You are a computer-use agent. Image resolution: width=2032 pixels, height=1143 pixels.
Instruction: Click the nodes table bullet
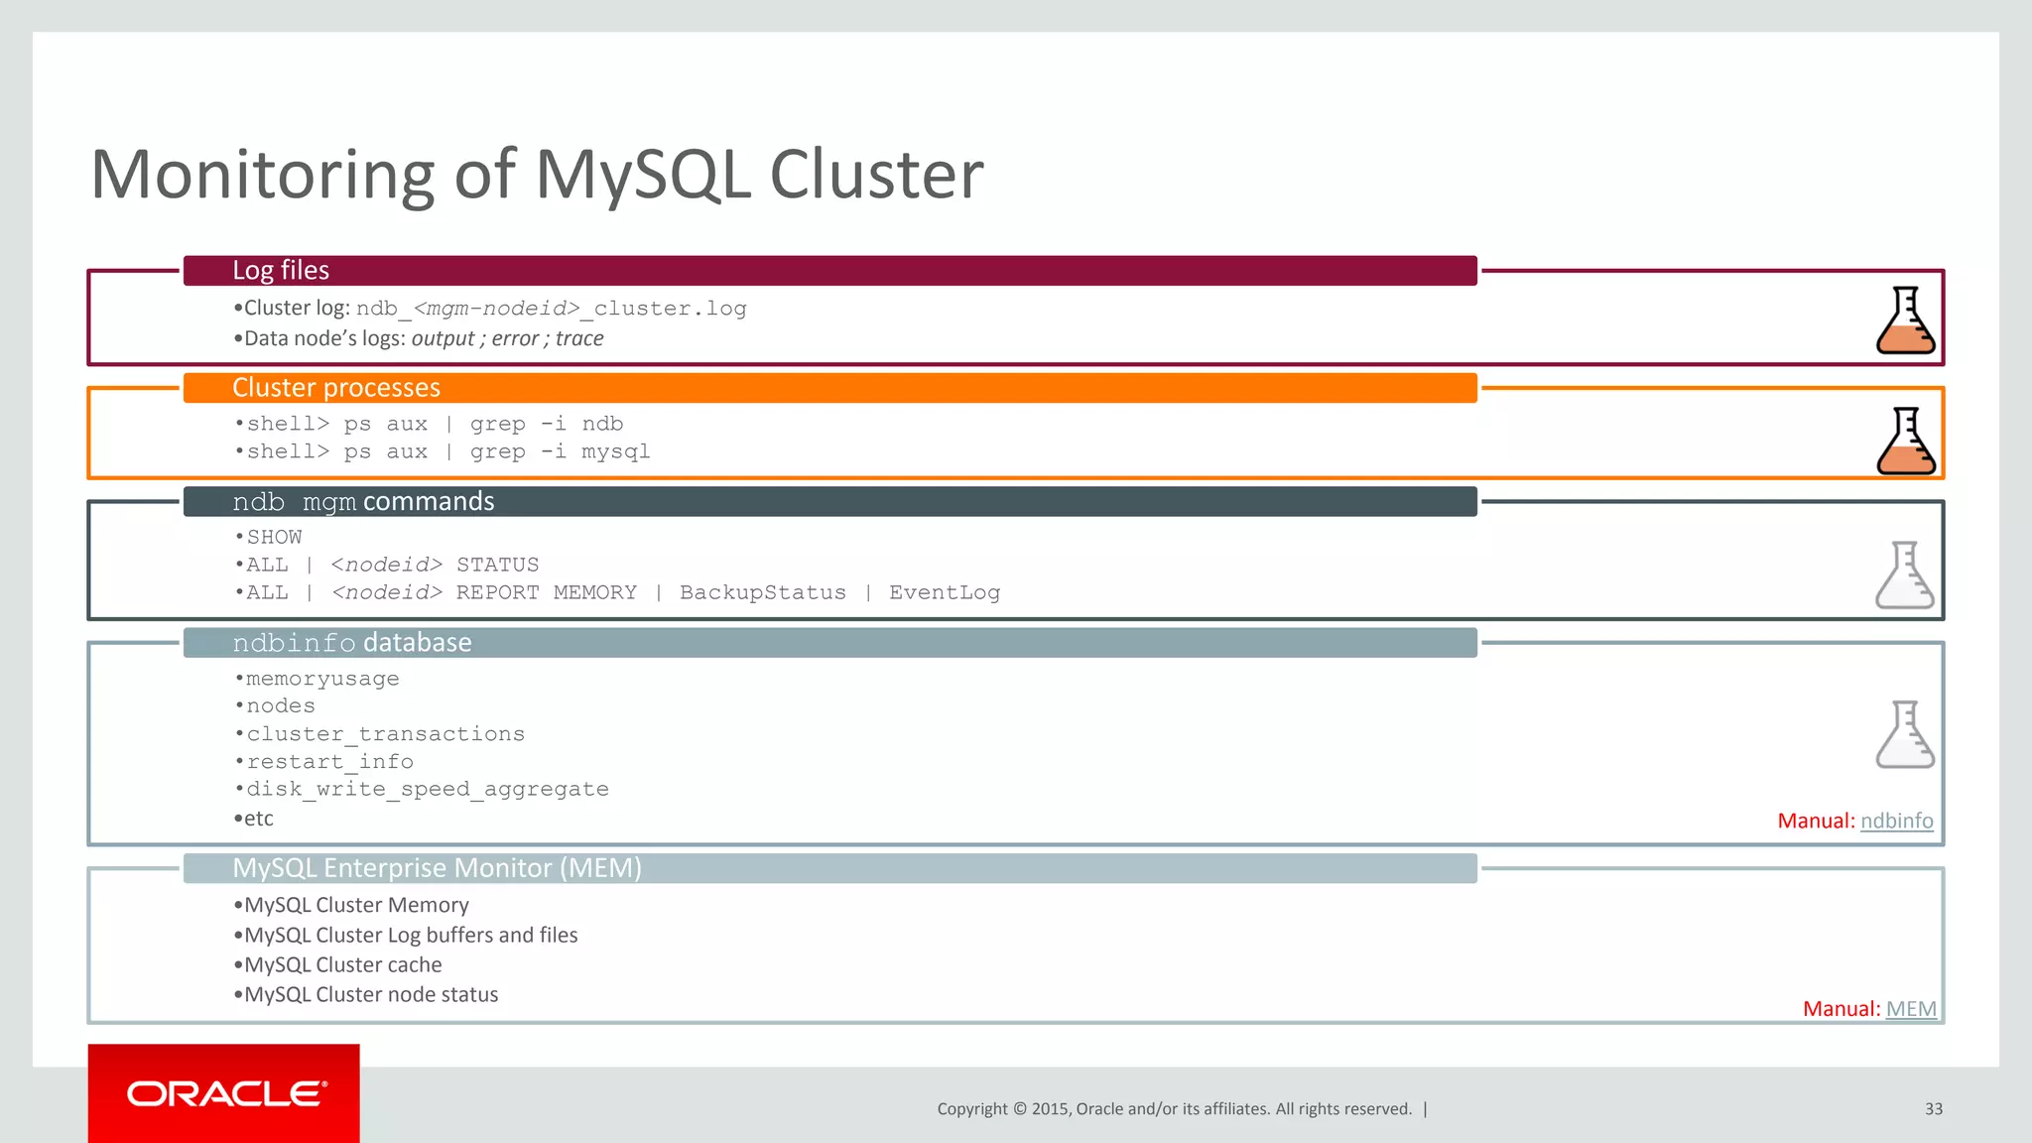pyautogui.click(x=275, y=705)
